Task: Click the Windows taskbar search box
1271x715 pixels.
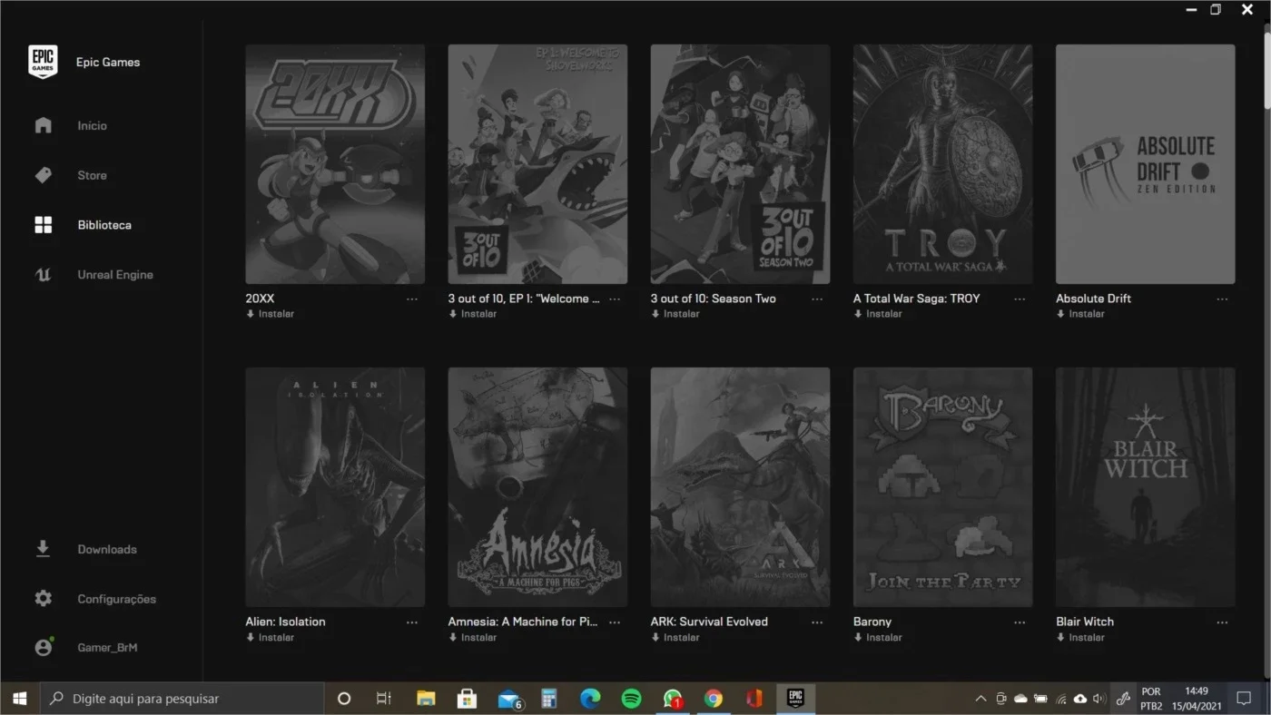Action: [x=182, y=699]
